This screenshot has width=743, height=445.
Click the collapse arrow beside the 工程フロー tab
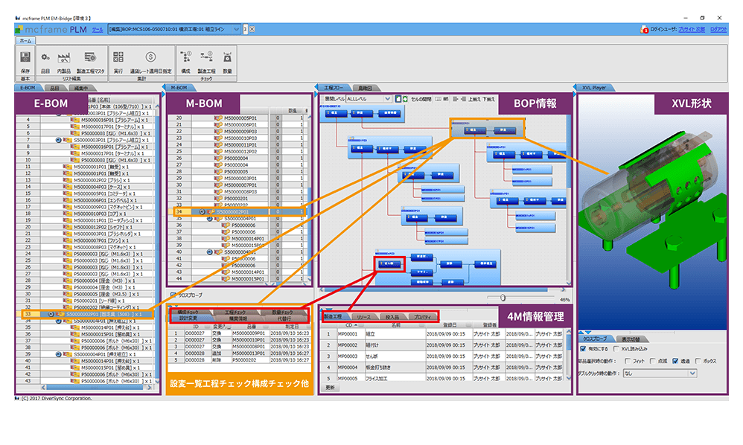pyautogui.click(x=316, y=88)
